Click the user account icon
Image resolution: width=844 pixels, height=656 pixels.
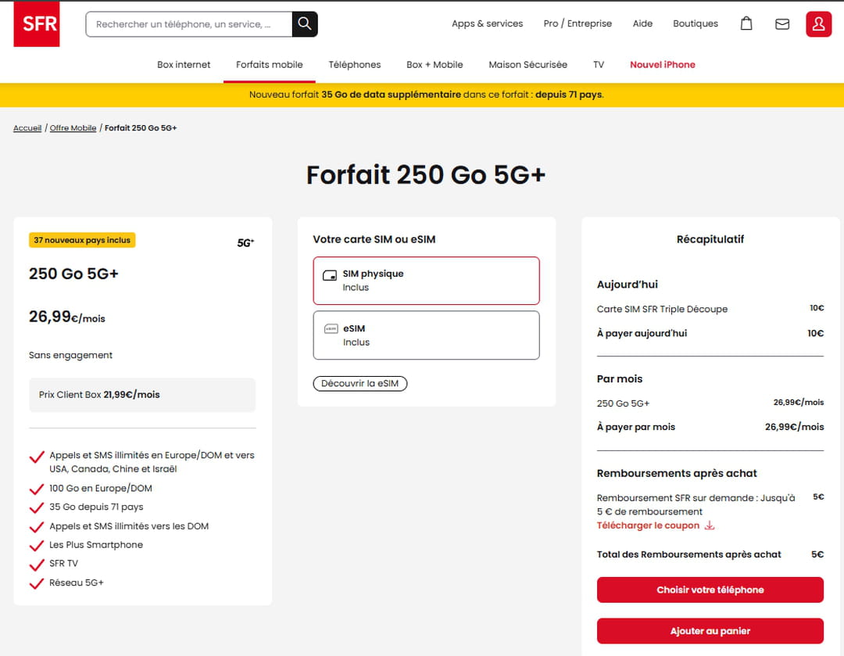[x=818, y=24]
